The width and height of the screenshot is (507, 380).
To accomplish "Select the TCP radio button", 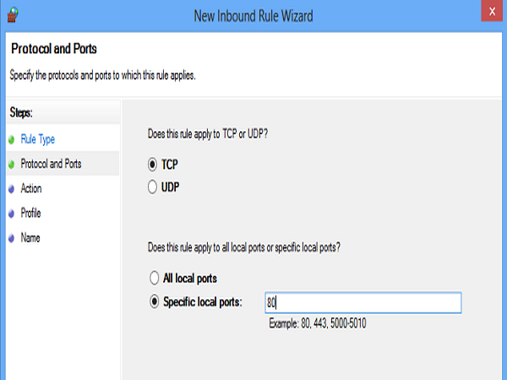I will [153, 165].
